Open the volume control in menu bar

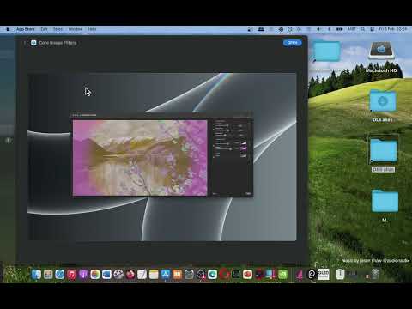coord(318,29)
